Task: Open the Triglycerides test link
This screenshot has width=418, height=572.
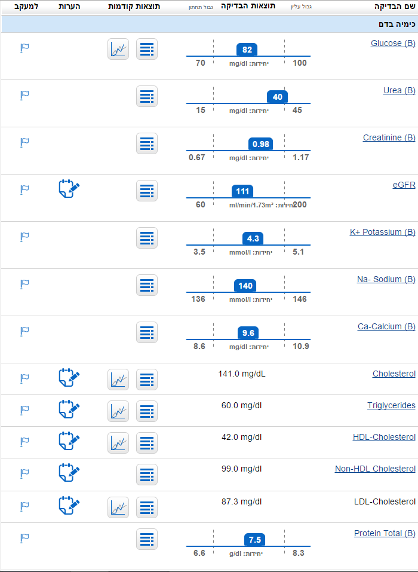Action: [391, 405]
